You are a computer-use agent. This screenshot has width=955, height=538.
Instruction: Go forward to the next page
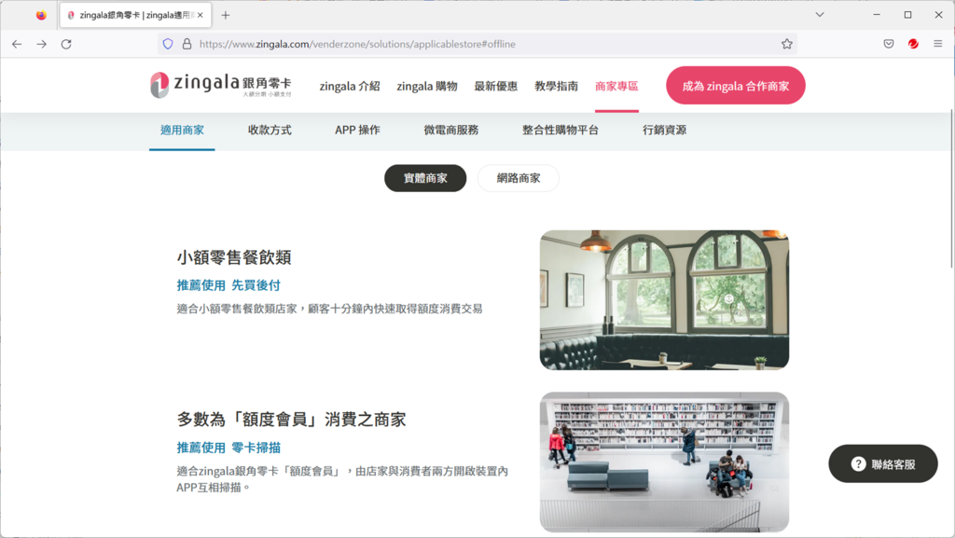coord(41,44)
